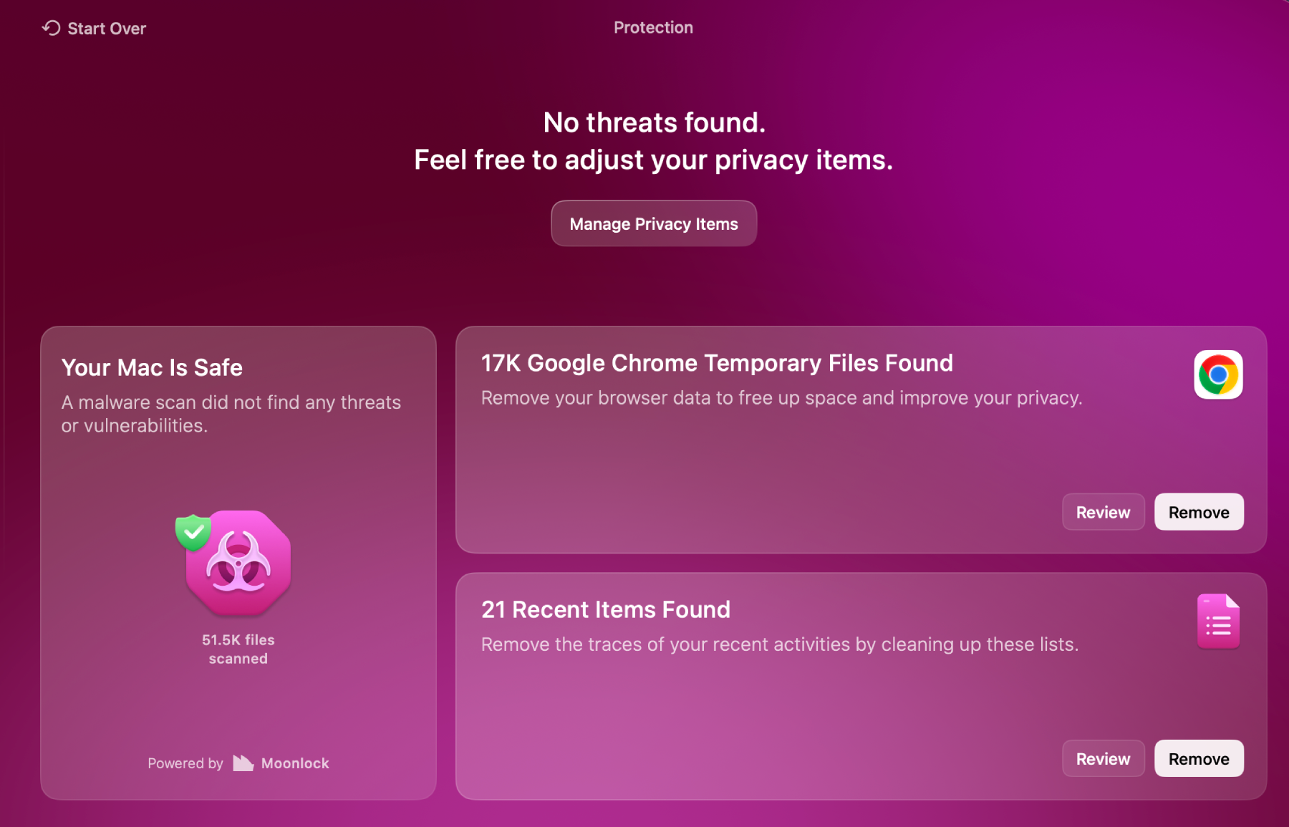This screenshot has height=827, width=1289.
Task: Click the Protection window title
Action: [653, 28]
